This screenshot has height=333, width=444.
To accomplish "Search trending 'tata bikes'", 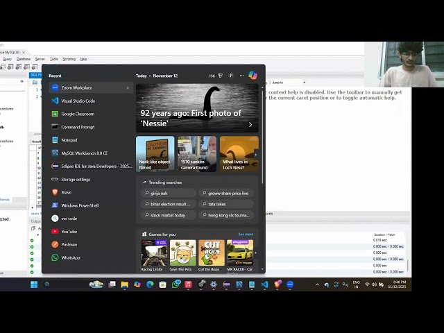I will point(225,204).
